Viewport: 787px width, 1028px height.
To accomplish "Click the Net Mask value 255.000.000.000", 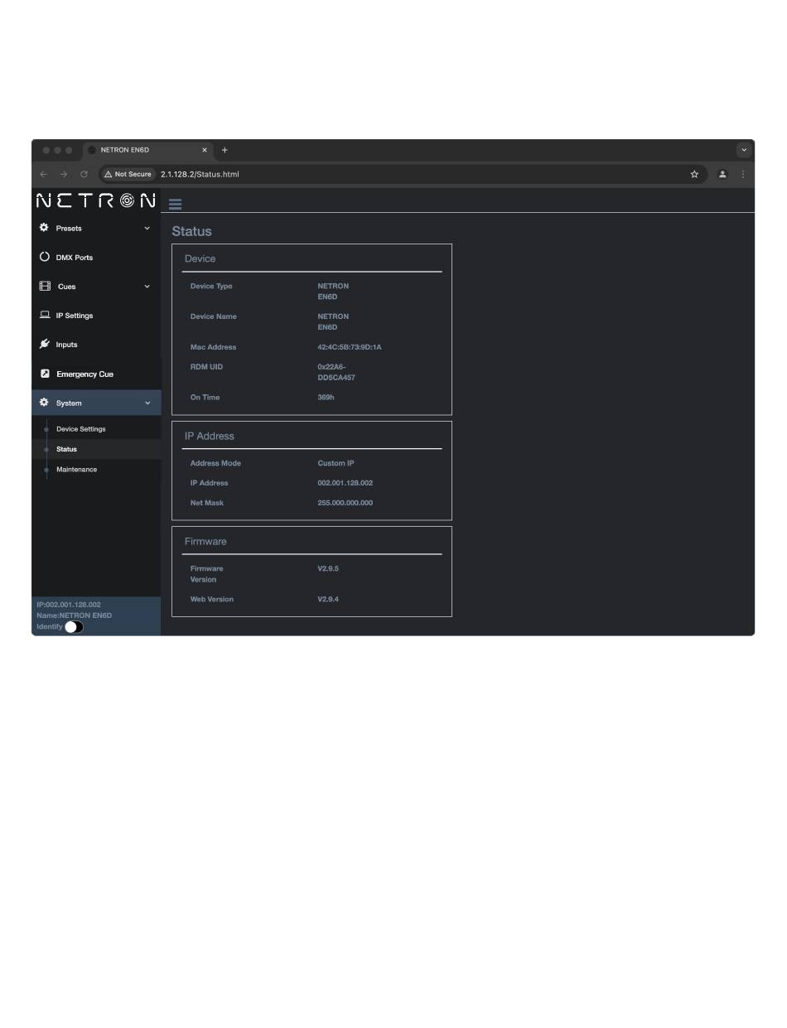I will [x=345, y=503].
